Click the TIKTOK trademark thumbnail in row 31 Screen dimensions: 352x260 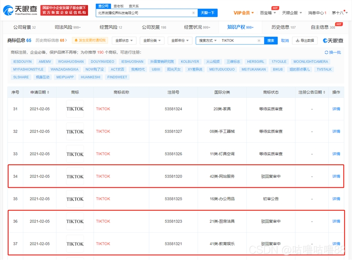tap(75, 109)
